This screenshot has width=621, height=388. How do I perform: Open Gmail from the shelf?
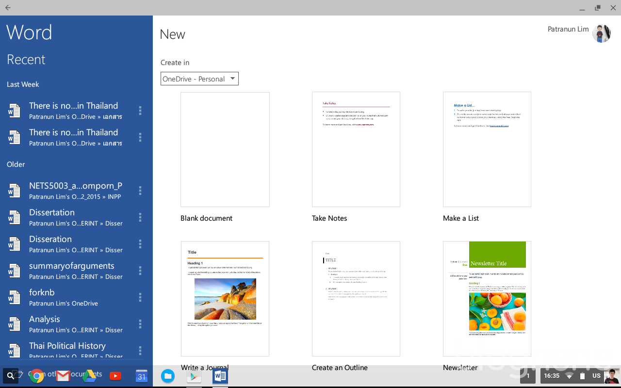click(63, 376)
